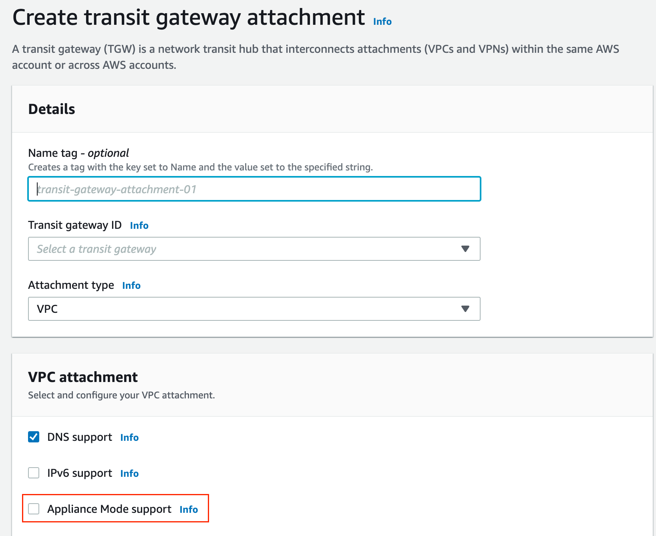The image size is (656, 536).
Task: Click the Appliance Mode support label
Action: (x=109, y=509)
